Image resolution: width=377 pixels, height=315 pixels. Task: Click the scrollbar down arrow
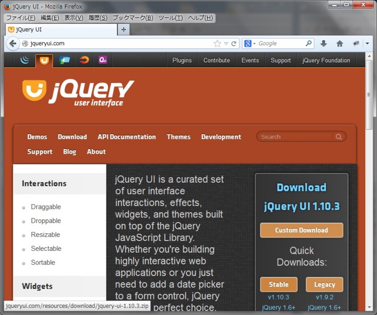pos(369,307)
